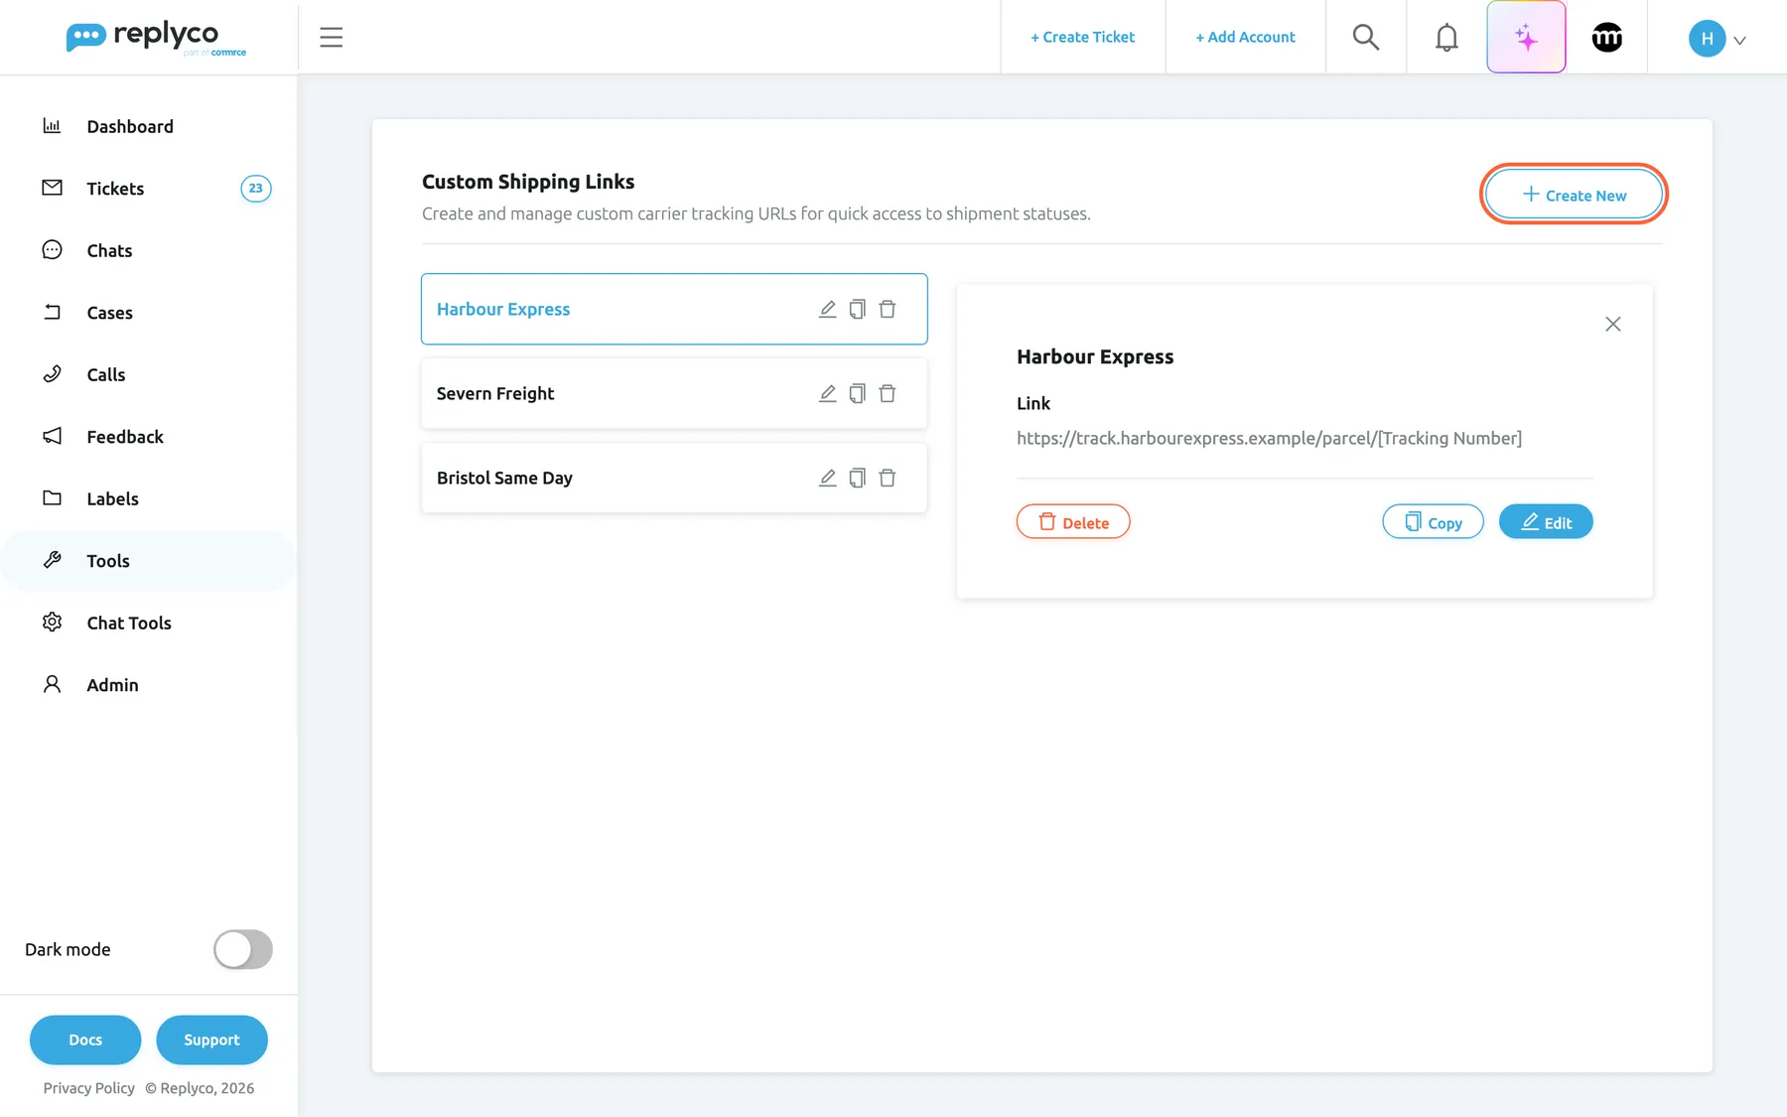The height and width of the screenshot is (1117, 1787).
Task: Click trash icon for Severn Freight
Action: 888,393
